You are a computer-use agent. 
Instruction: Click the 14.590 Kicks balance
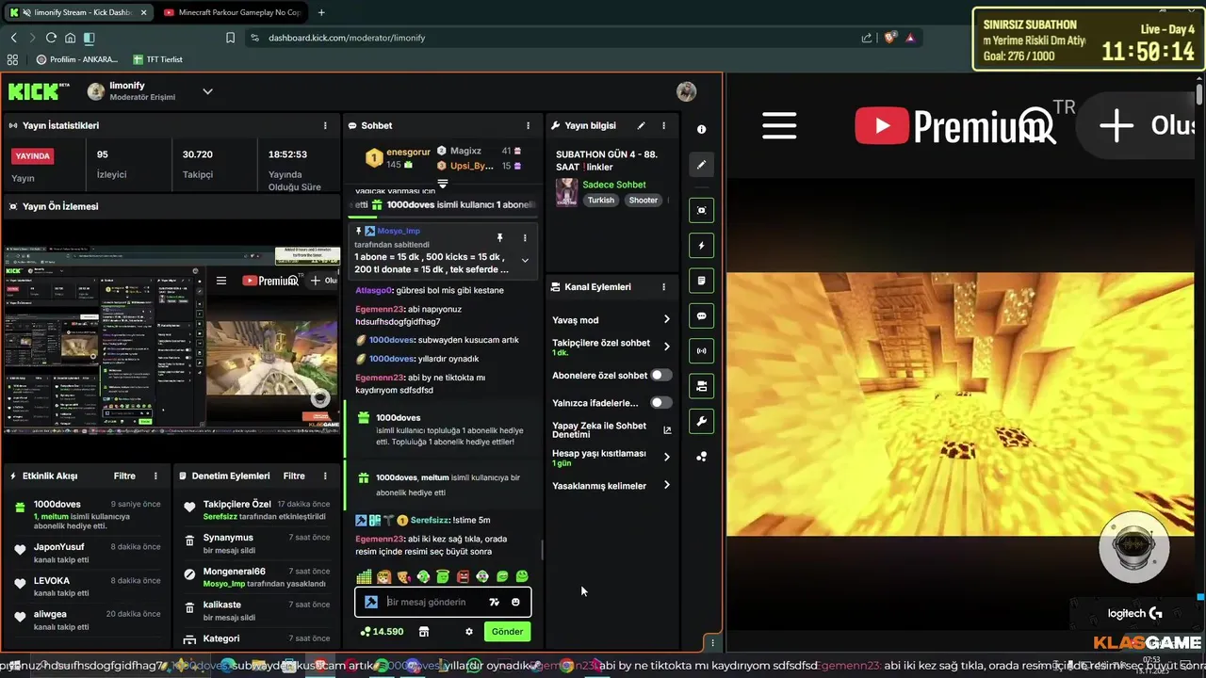click(x=382, y=631)
